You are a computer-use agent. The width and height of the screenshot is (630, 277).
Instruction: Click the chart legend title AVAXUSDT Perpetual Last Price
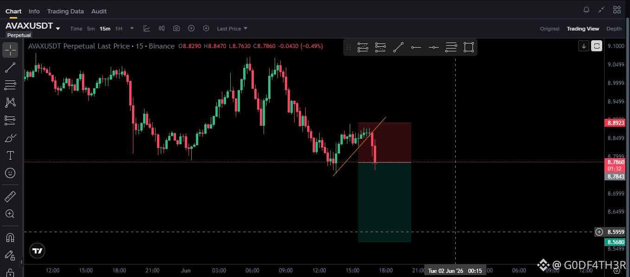click(x=79, y=46)
